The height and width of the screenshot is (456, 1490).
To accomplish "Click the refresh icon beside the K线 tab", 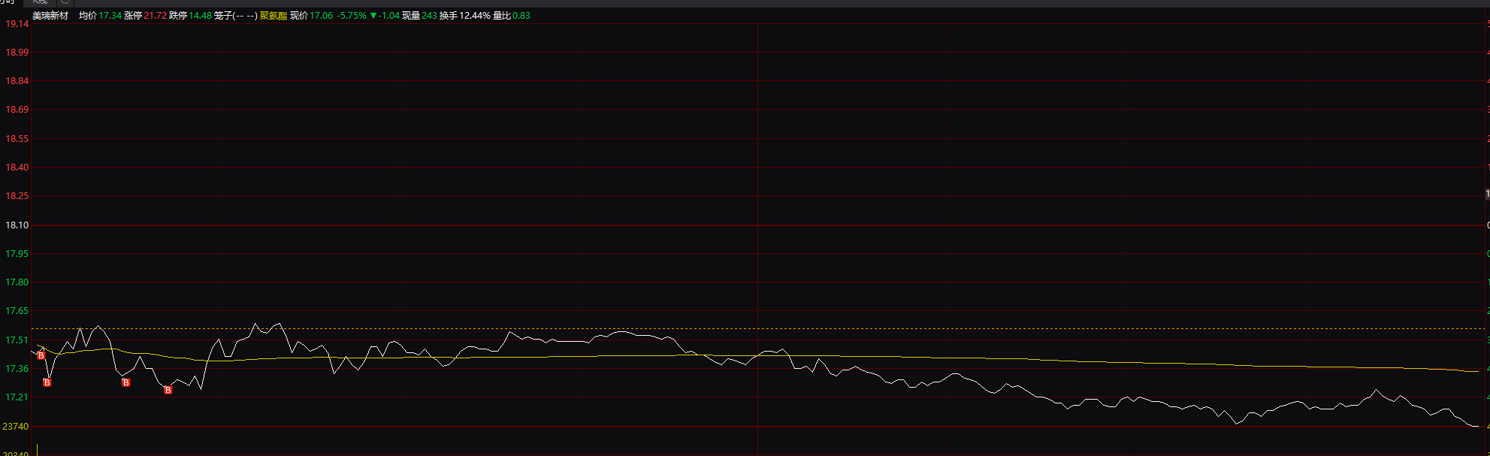I will point(65,2).
